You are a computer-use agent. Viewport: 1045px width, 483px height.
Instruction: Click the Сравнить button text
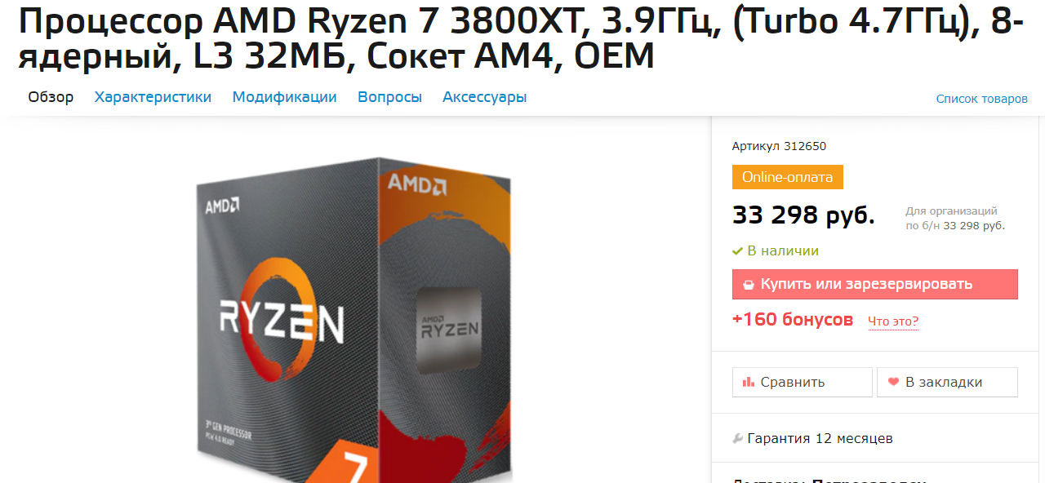point(793,382)
